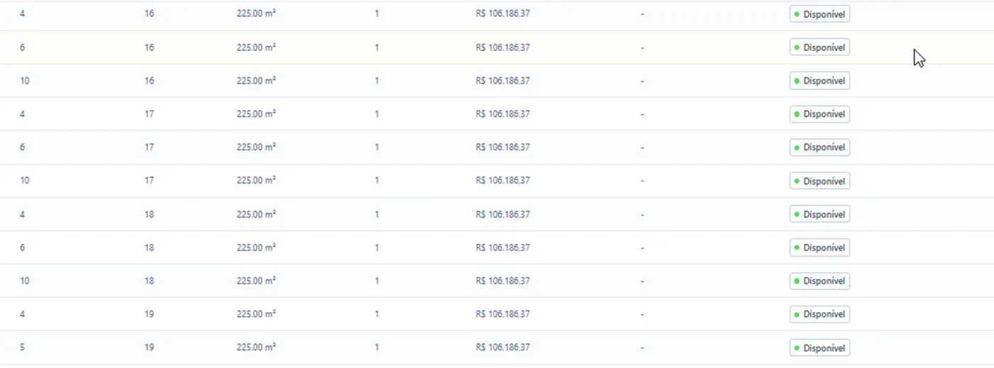Select Disponível badge on row 4, 19
Screen dimensions: 994x368
(819, 314)
